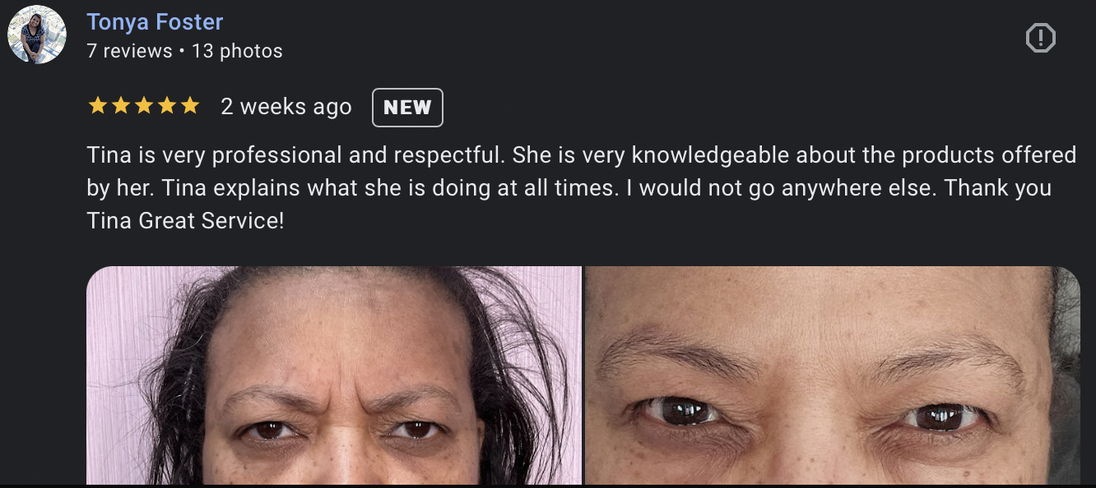Click the fourth rating star
This screenshot has width=1096, height=488.
(167, 106)
